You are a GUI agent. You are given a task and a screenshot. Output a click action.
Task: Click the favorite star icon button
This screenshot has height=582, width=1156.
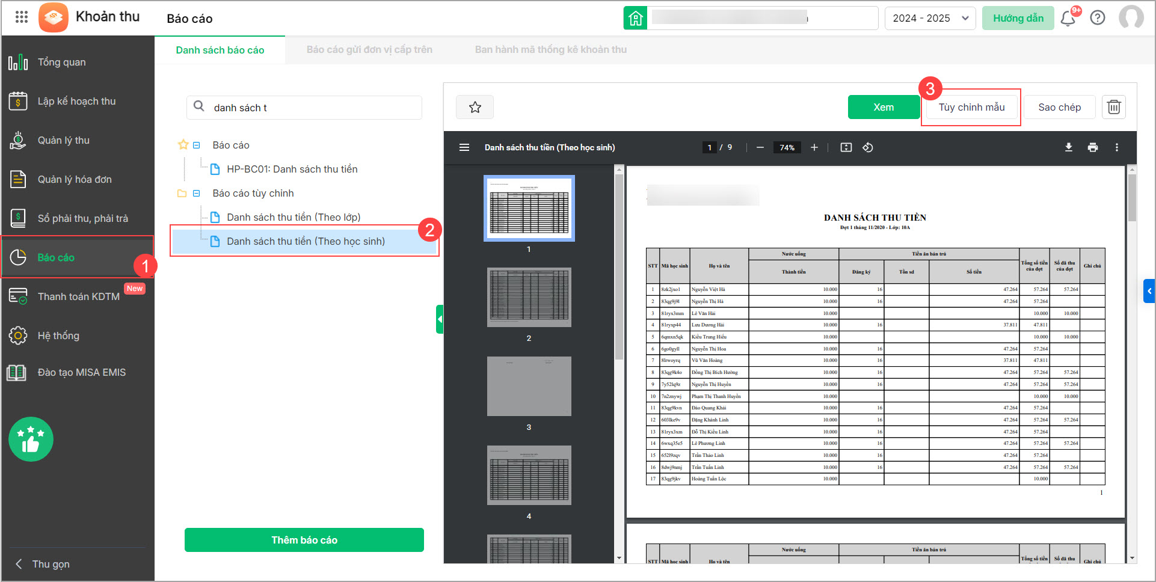(x=475, y=107)
